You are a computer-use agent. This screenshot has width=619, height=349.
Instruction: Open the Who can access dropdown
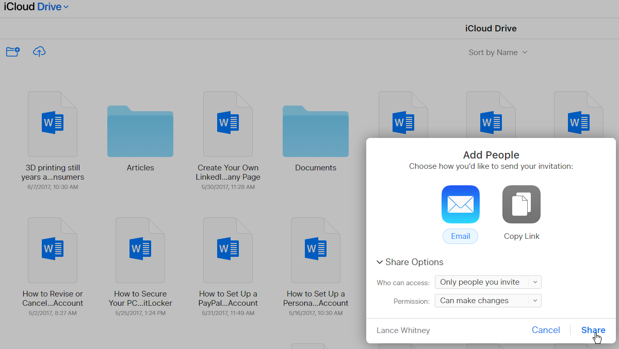click(x=488, y=282)
